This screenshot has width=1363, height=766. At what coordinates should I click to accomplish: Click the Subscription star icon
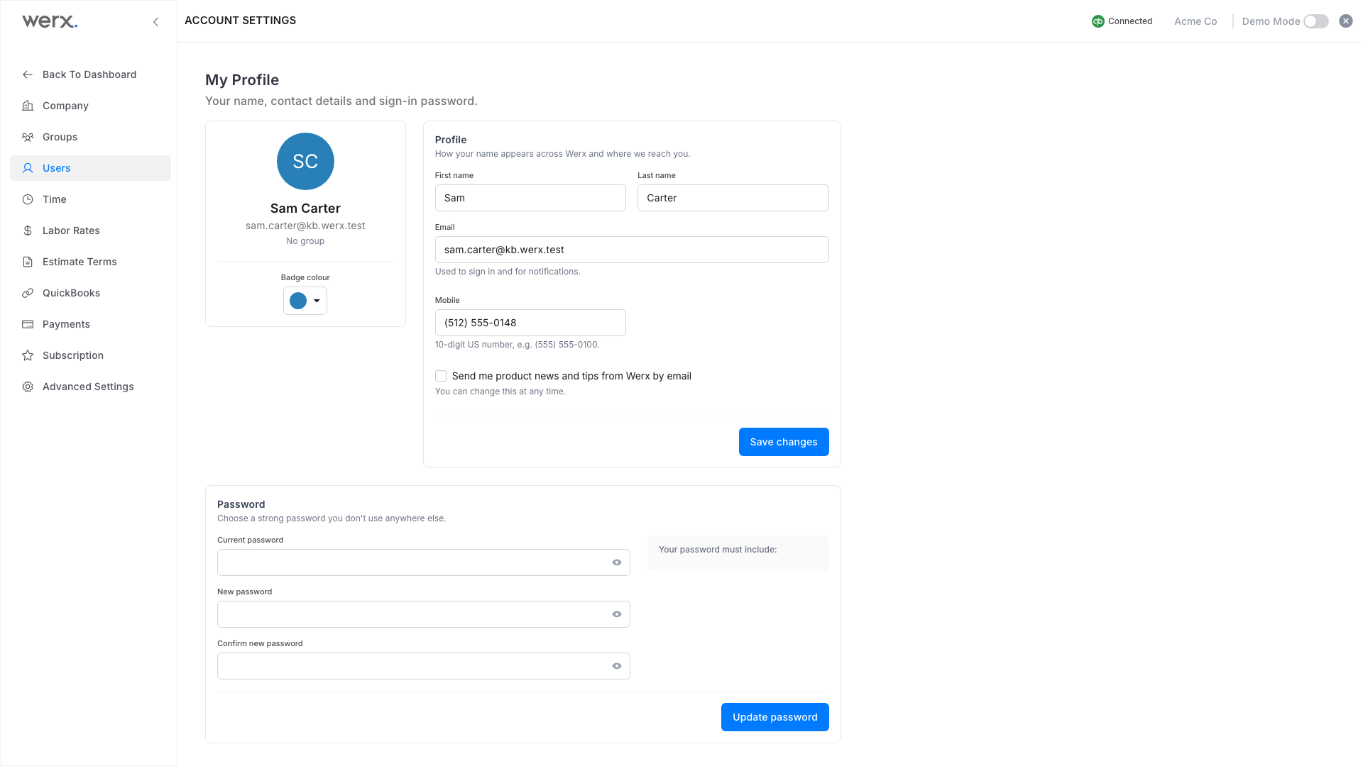tap(28, 355)
